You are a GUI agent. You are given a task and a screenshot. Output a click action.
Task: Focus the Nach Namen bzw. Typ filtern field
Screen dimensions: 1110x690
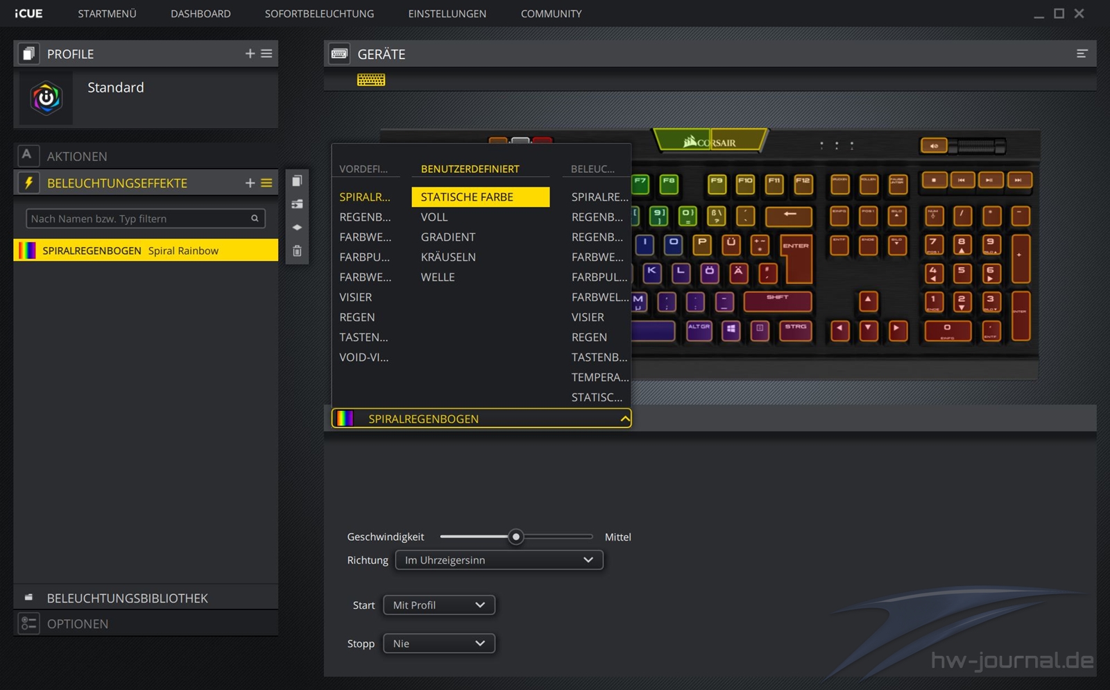click(x=146, y=219)
